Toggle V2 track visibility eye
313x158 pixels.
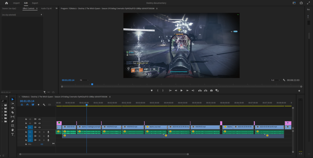(39, 123)
